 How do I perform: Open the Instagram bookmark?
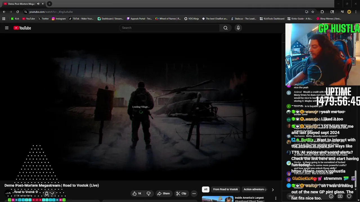click(58, 19)
